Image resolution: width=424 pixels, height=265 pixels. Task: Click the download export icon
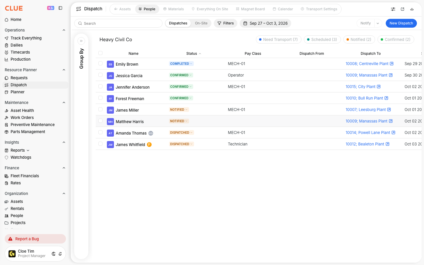tap(412, 9)
